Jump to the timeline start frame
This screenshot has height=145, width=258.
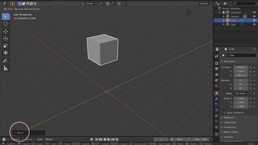[96, 139]
